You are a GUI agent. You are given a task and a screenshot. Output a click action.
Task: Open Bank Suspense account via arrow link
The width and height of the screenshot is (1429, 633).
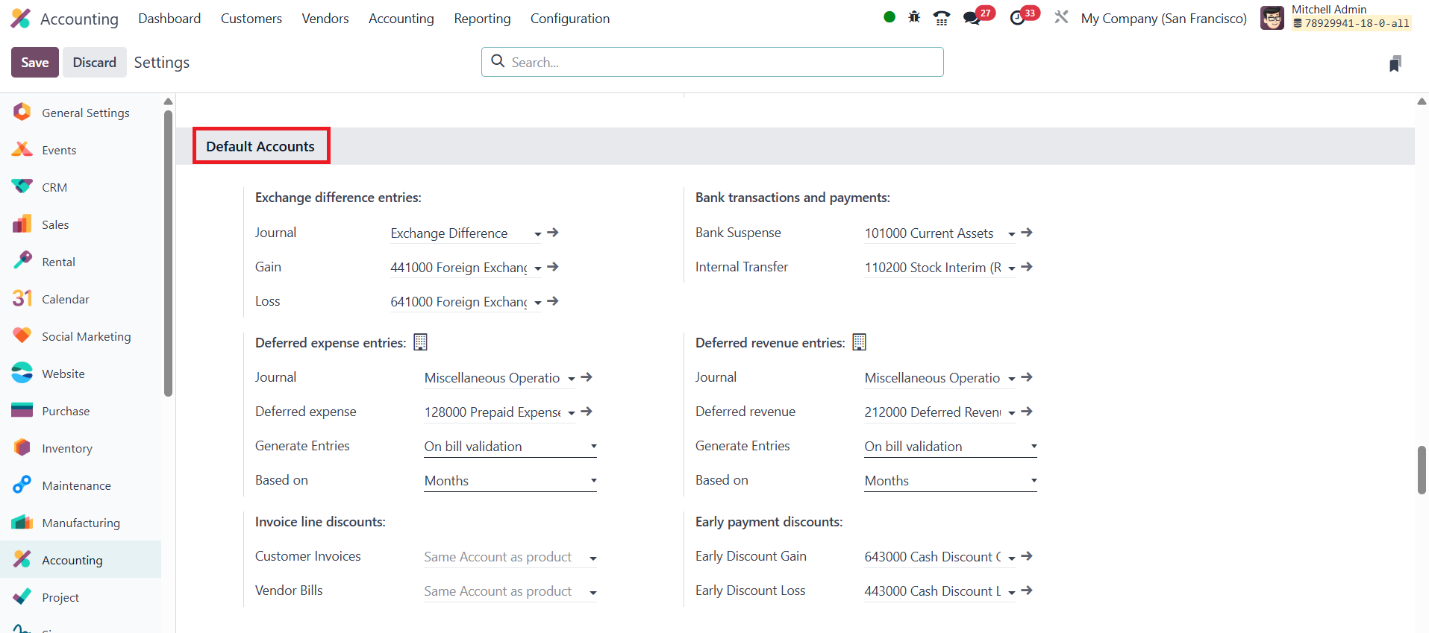click(x=1027, y=233)
